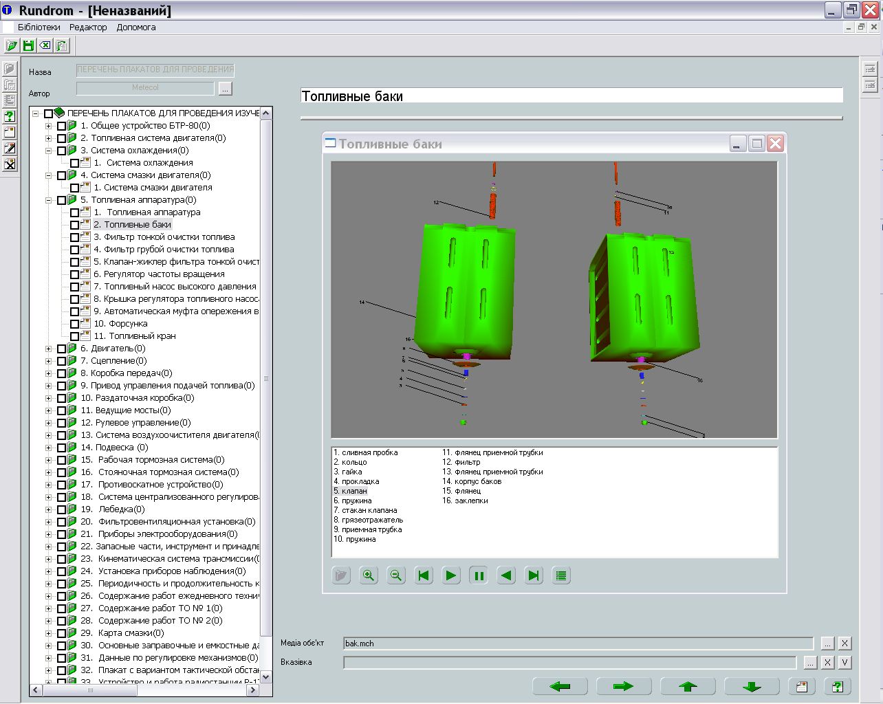The width and height of the screenshot is (883, 704).
Task: Click the zoom out magnifier button
Action: point(396,575)
